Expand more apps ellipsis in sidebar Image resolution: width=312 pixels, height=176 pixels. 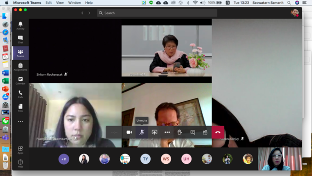click(x=20, y=121)
